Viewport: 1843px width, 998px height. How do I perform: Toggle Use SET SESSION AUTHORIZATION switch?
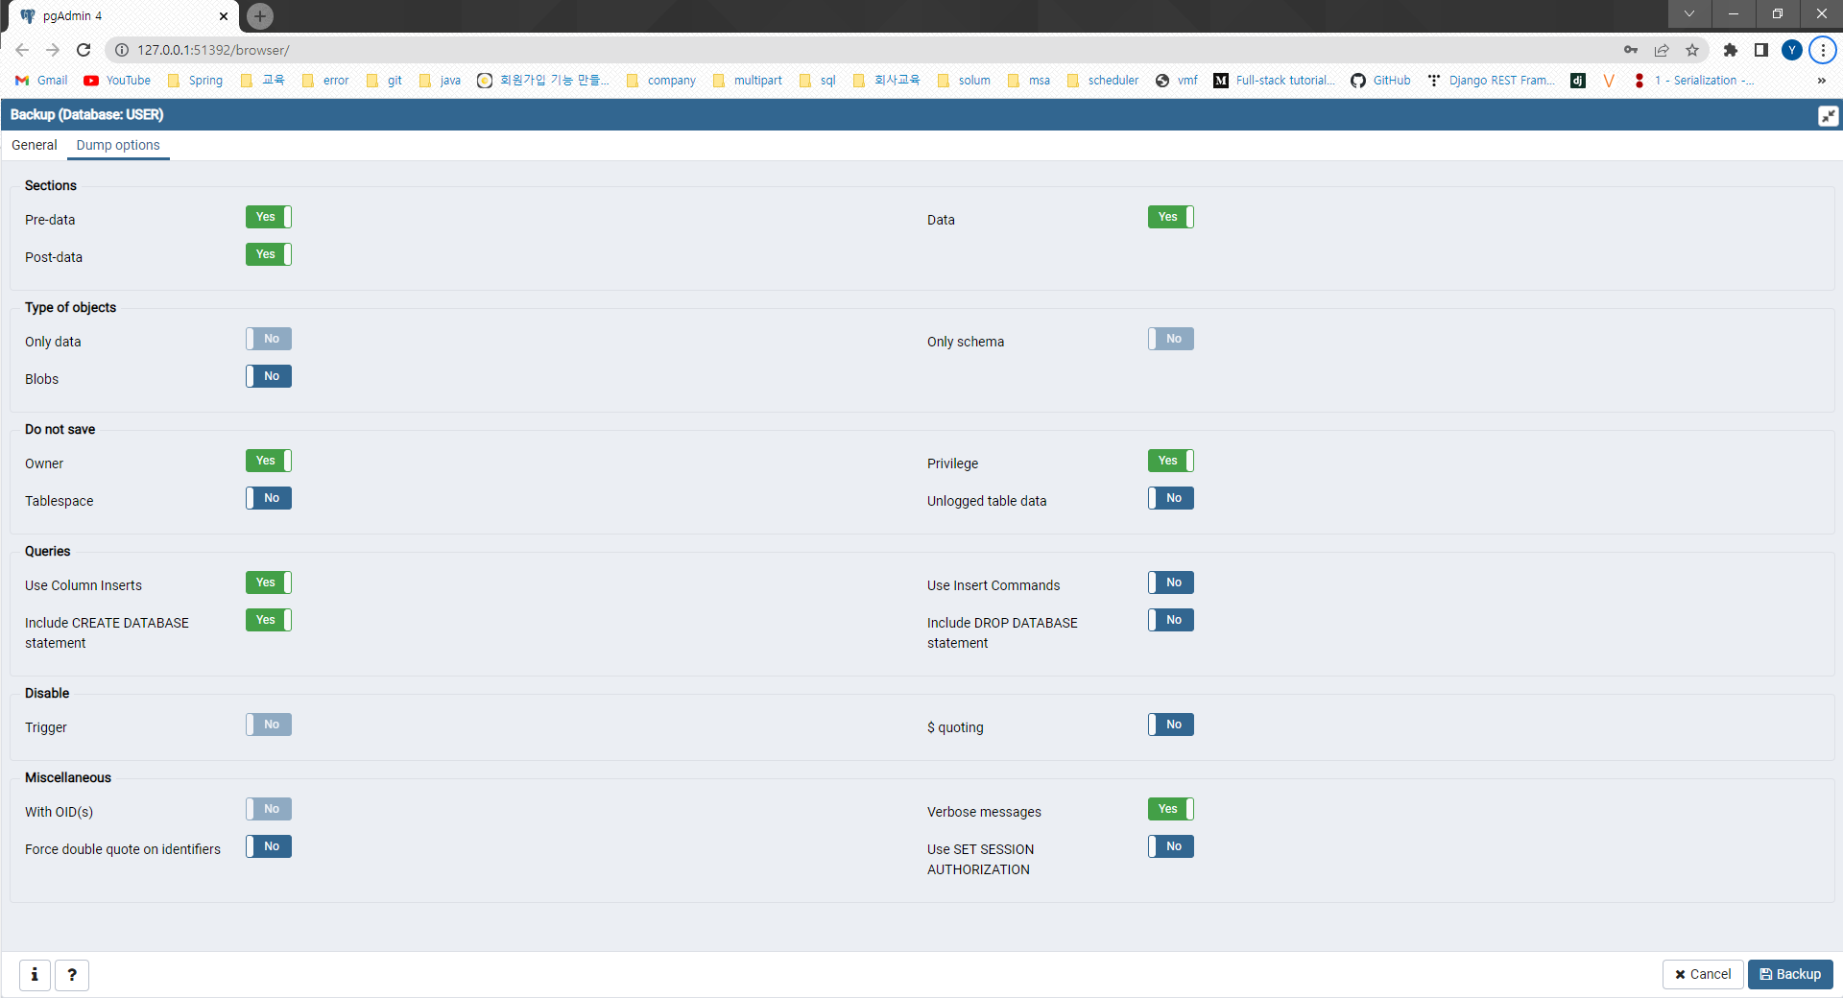pos(1171,846)
